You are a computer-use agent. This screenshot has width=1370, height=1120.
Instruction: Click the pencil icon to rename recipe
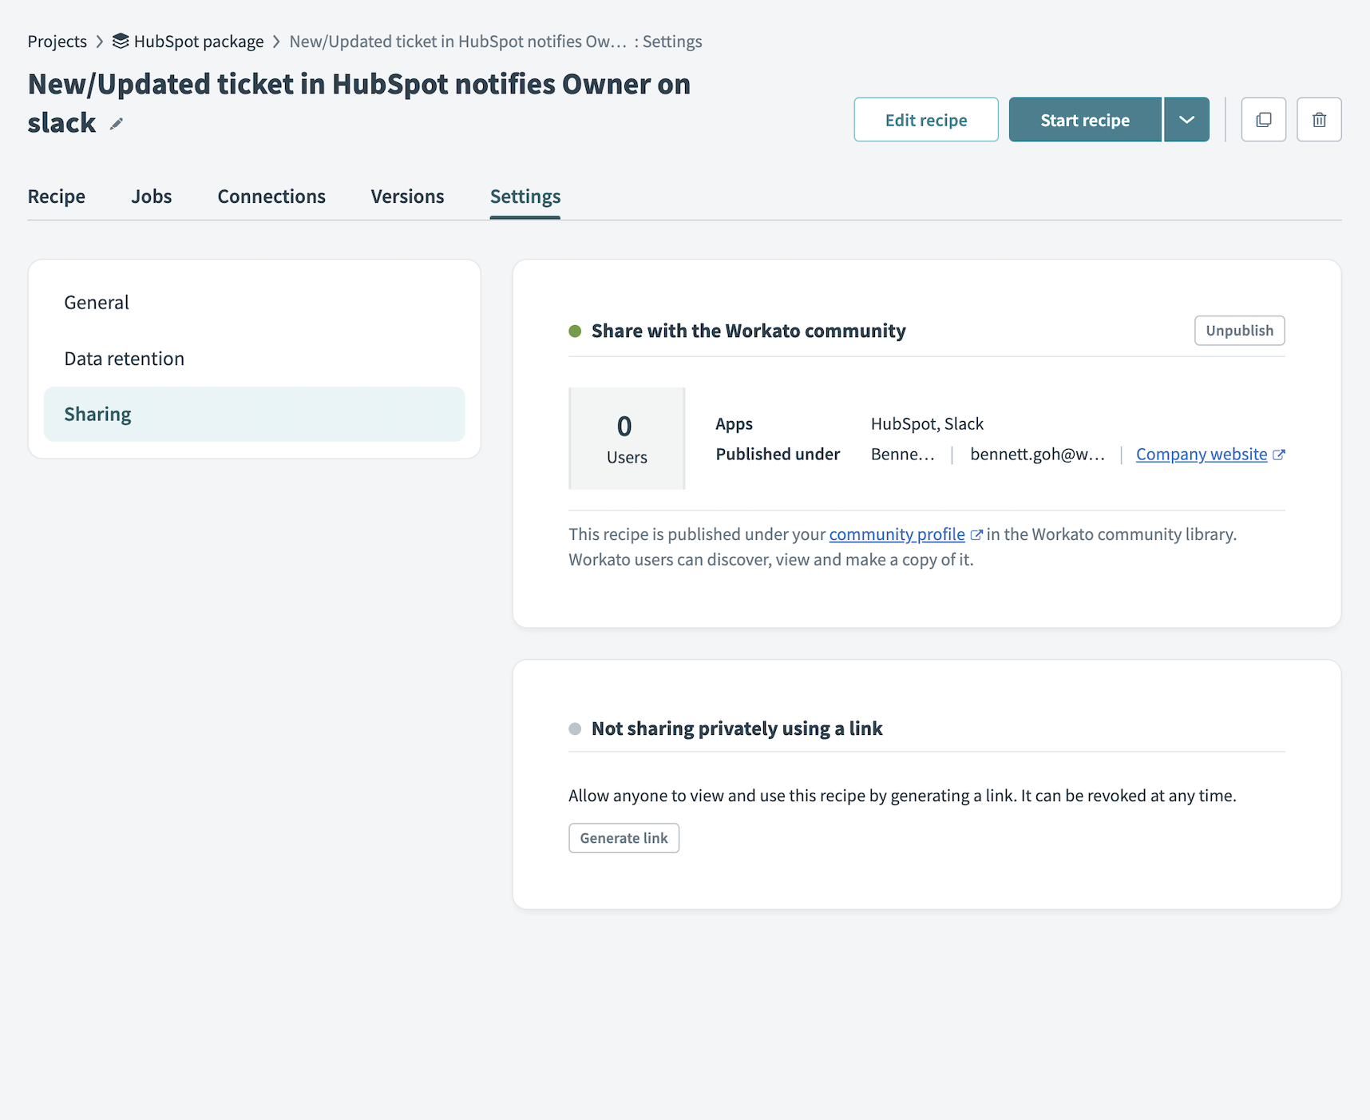[117, 124]
